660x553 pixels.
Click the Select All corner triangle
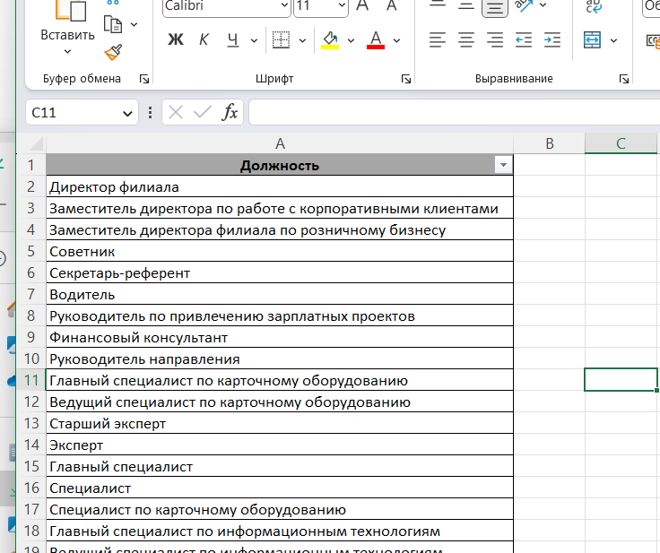[x=35, y=144]
